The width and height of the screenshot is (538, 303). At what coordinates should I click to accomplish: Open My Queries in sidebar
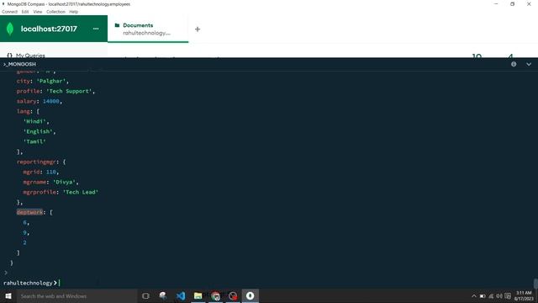pos(30,56)
